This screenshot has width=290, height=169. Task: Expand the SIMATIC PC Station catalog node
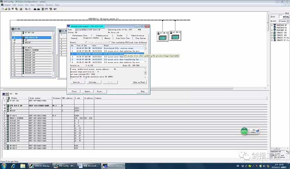[272, 40]
